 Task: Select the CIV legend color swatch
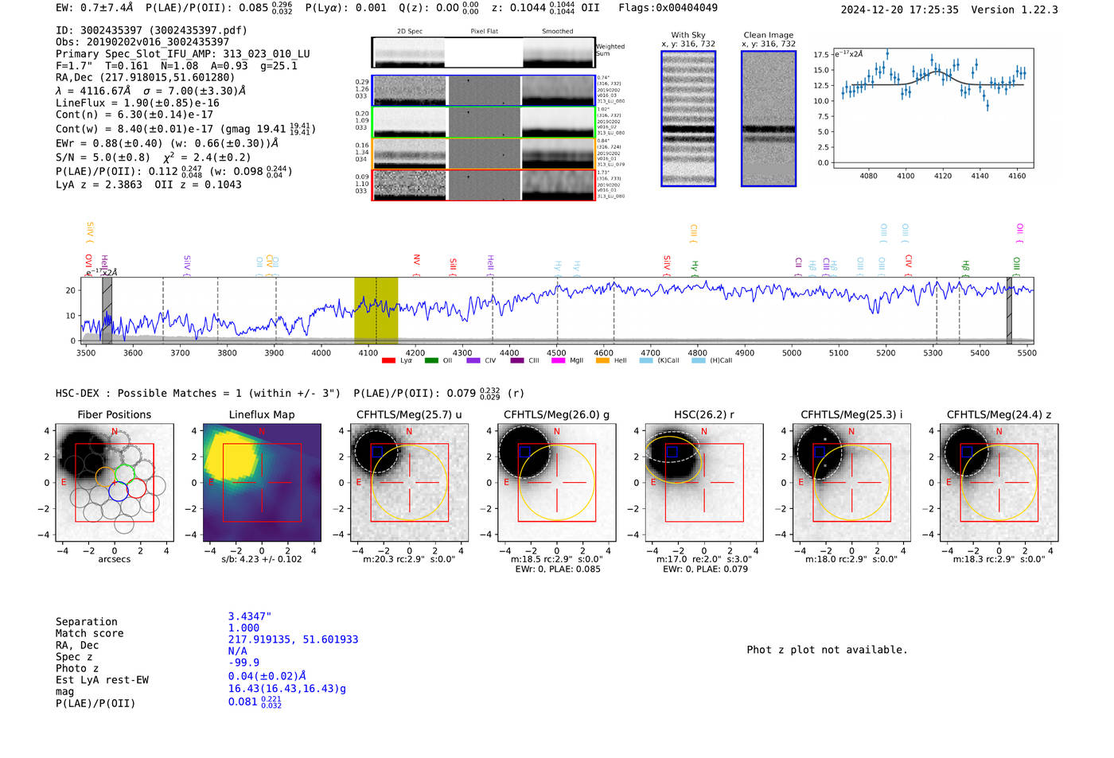pyautogui.click(x=473, y=360)
